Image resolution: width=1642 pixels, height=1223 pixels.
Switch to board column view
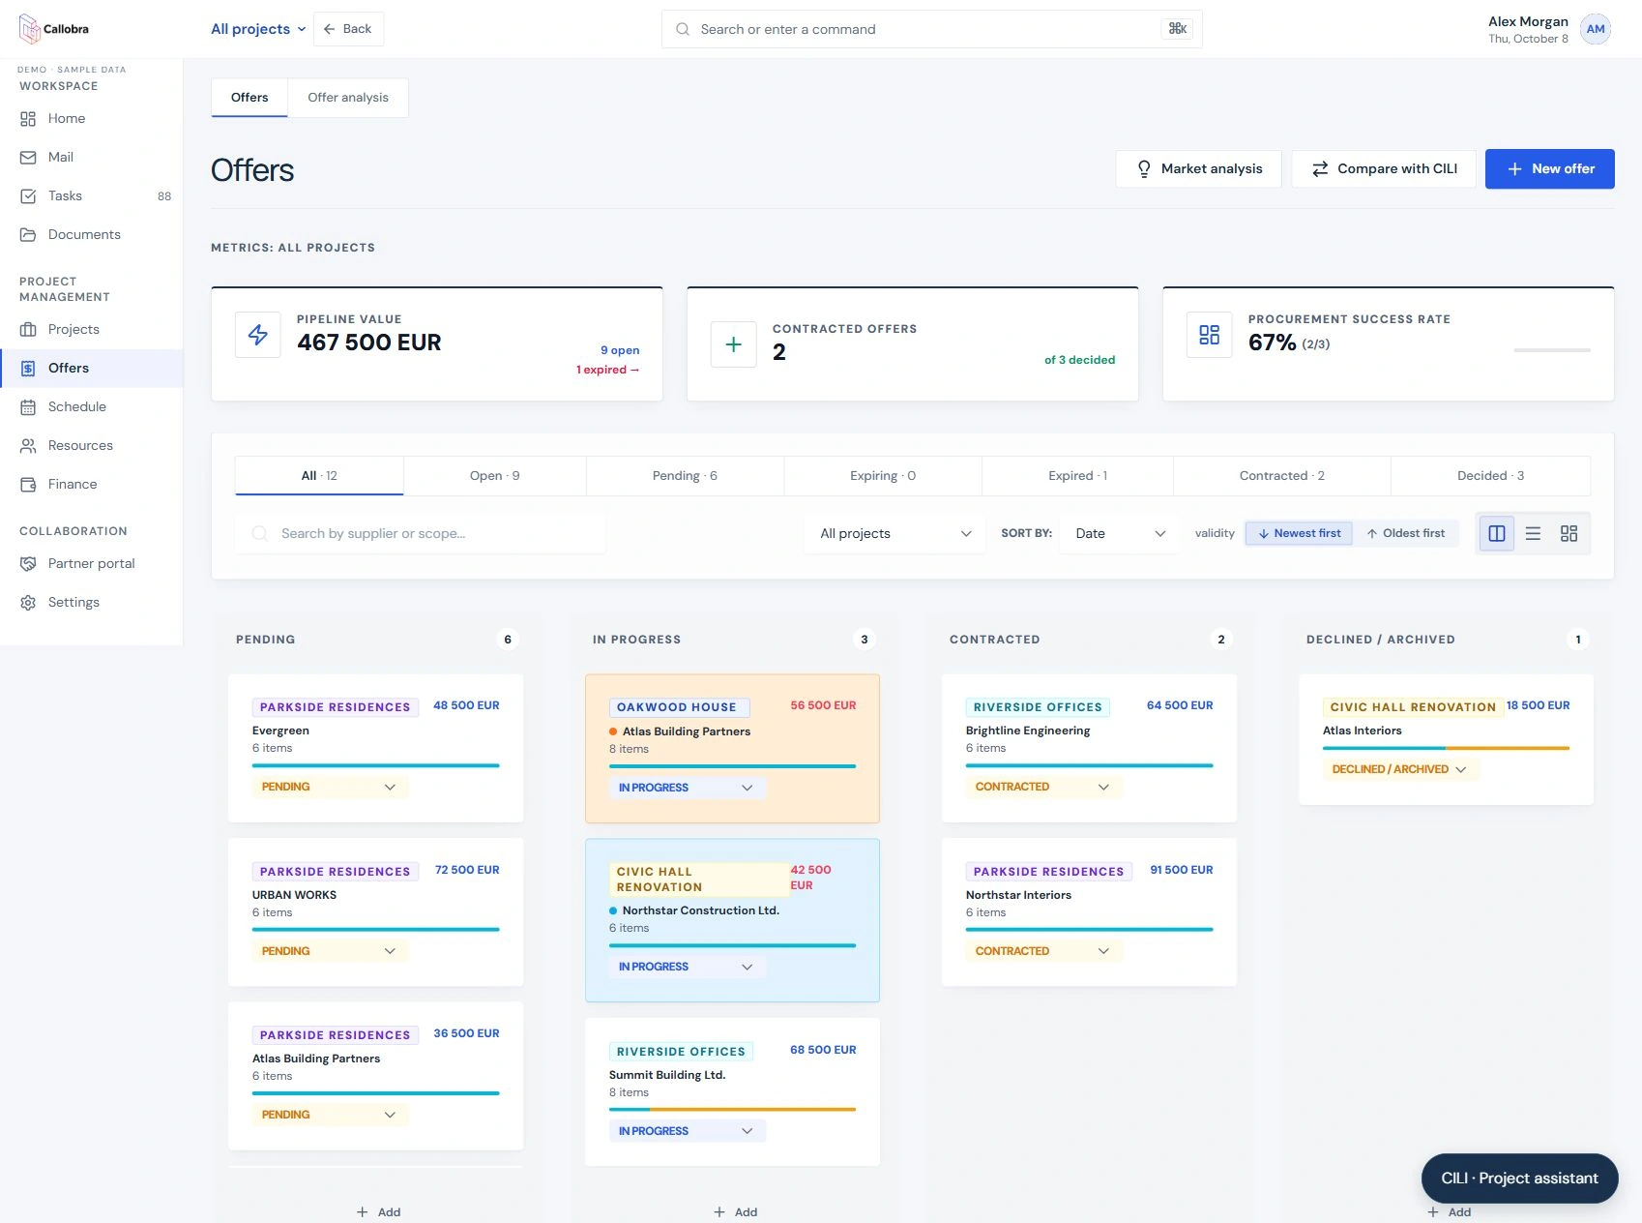[x=1497, y=533]
